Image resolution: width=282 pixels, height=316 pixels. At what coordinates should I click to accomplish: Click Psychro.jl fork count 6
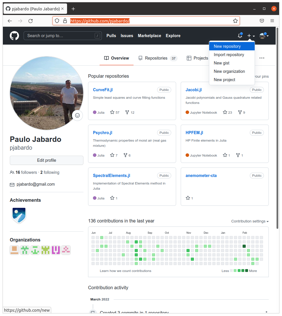pyautogui.click(x=127, y=155)
